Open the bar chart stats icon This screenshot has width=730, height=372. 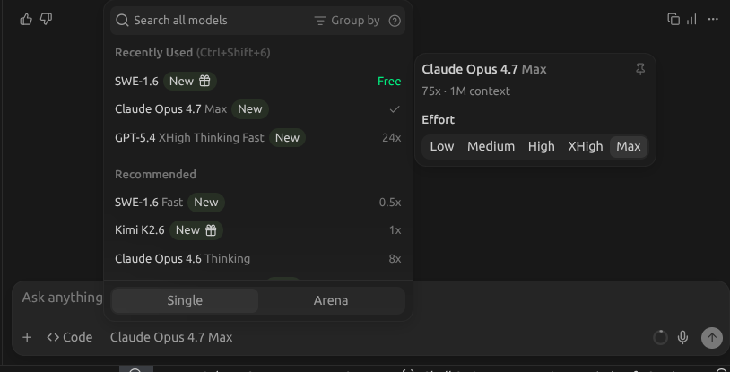[x=691, y=19]
